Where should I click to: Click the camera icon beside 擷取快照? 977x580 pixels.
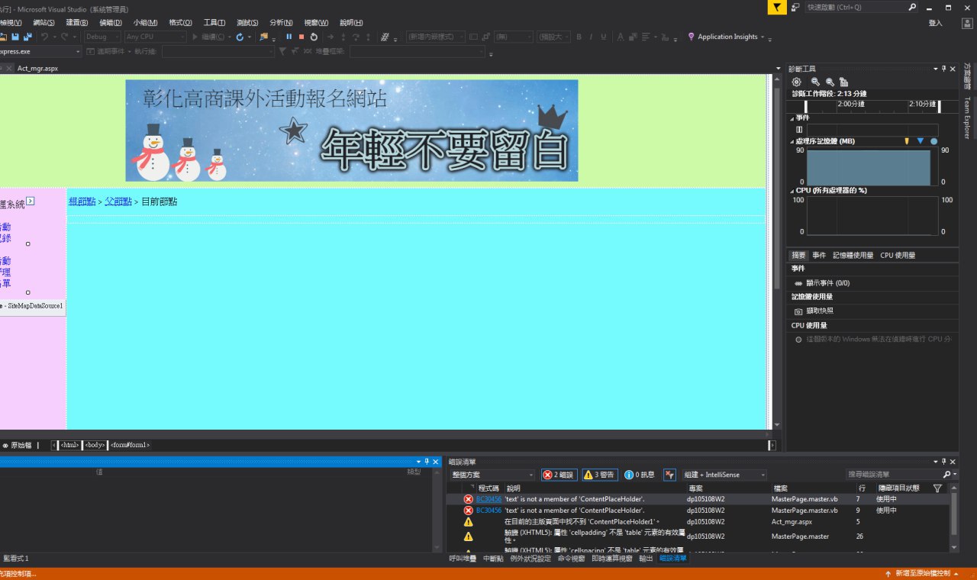(x=798, y=311)
